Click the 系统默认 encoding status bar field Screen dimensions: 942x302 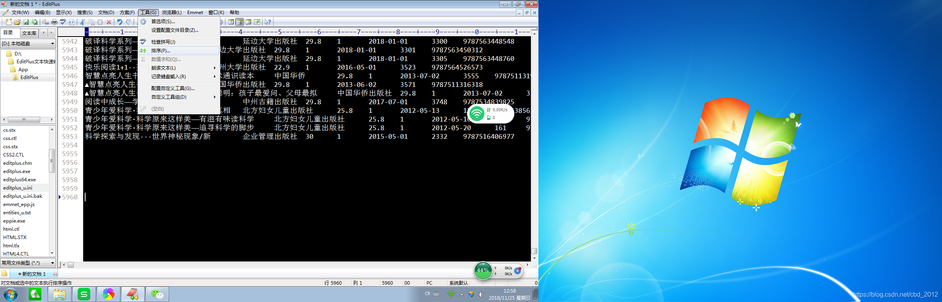click(x=459, y=283)
